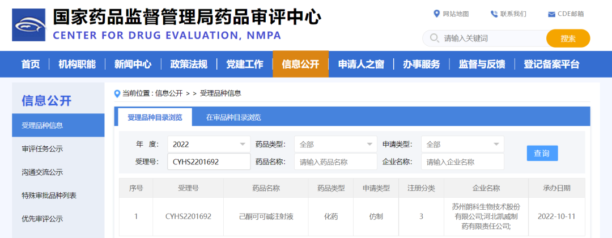This screenshot has height=238, width=612.
Task: Click the 企业名称 column header
Action: 486,188
